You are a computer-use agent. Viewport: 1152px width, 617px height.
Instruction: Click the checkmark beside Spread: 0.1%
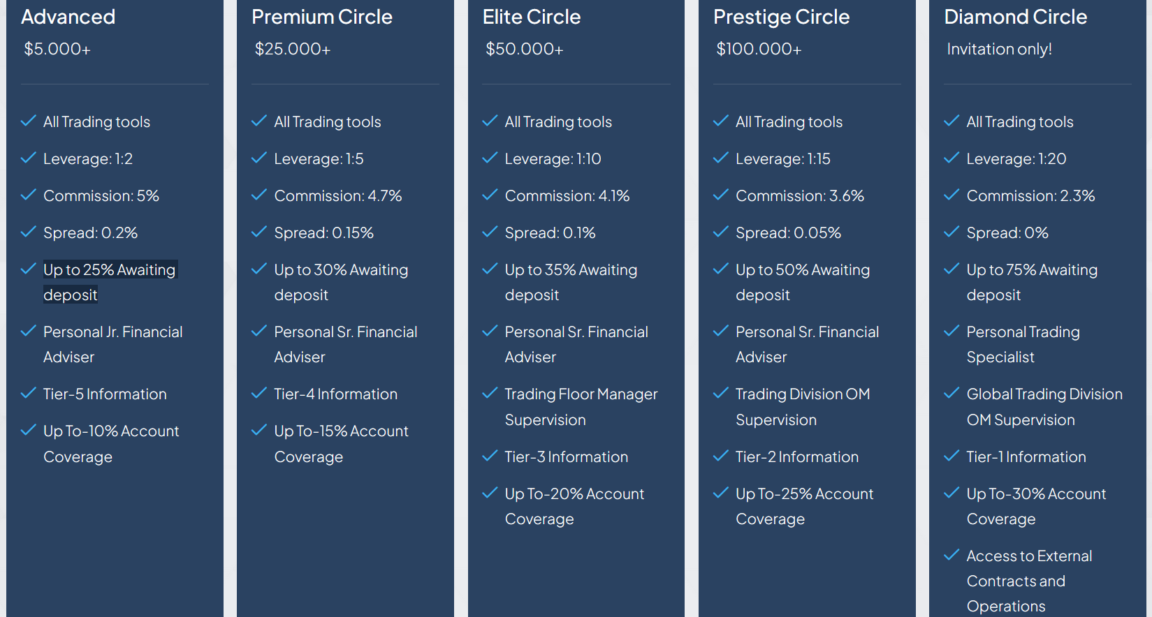click(490, 232)
